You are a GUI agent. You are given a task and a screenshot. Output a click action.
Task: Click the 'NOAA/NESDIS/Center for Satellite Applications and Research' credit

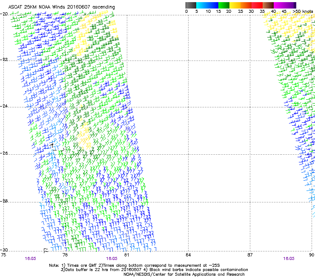point(184,274)
